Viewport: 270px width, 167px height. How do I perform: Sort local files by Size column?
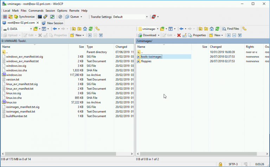pos(77,47)
